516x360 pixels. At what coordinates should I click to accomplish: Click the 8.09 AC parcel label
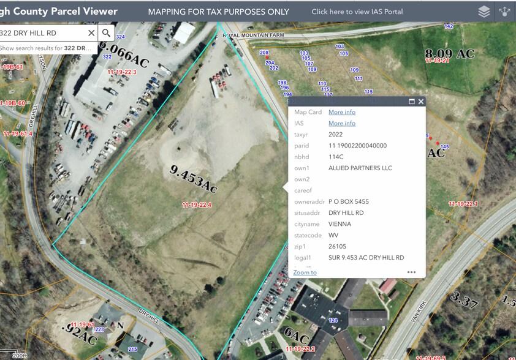pos(450,53)
